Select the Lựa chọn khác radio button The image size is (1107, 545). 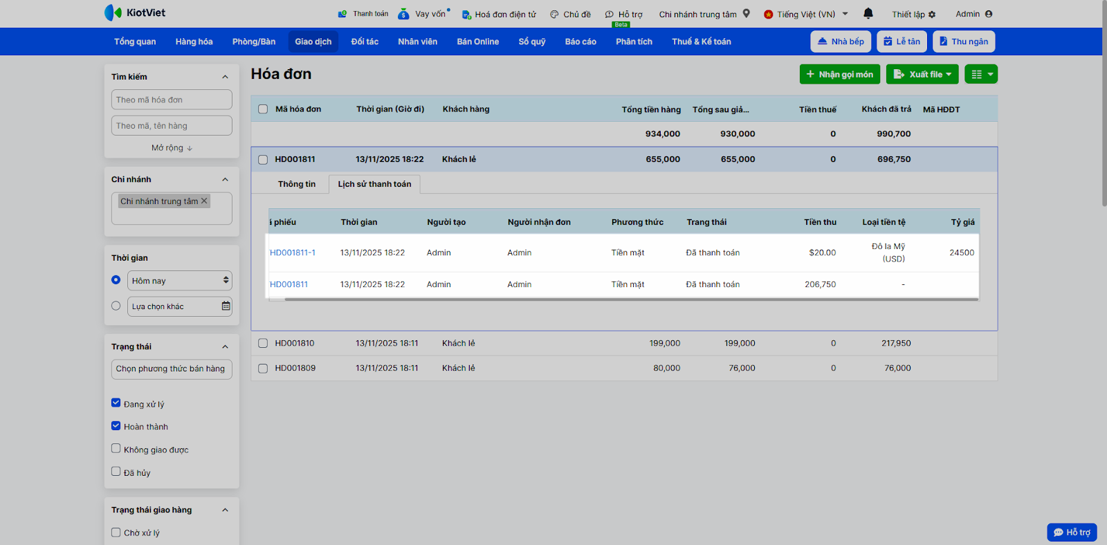(116, 306)
